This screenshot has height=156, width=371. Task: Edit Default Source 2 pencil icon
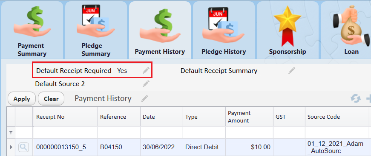click(x=146, y=84)
